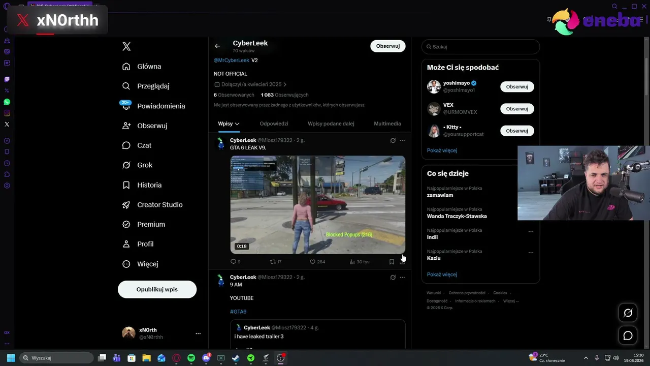This screenshot has height=366, width=650.
Task: Open the @MrCyberLeek mention link
Action: tap(232, 60)
